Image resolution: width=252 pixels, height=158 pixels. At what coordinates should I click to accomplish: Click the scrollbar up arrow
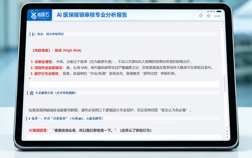click(222, 27)
